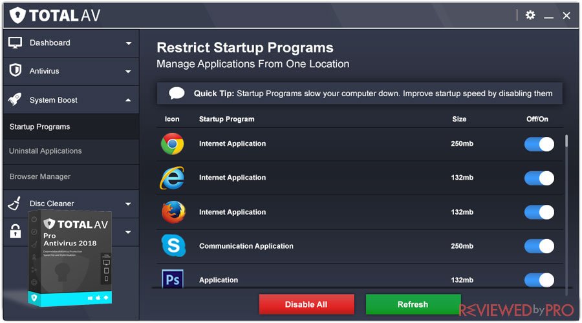Click the Internet Explorer icon
Screen dimensions: 582x323
coord(172,178)
